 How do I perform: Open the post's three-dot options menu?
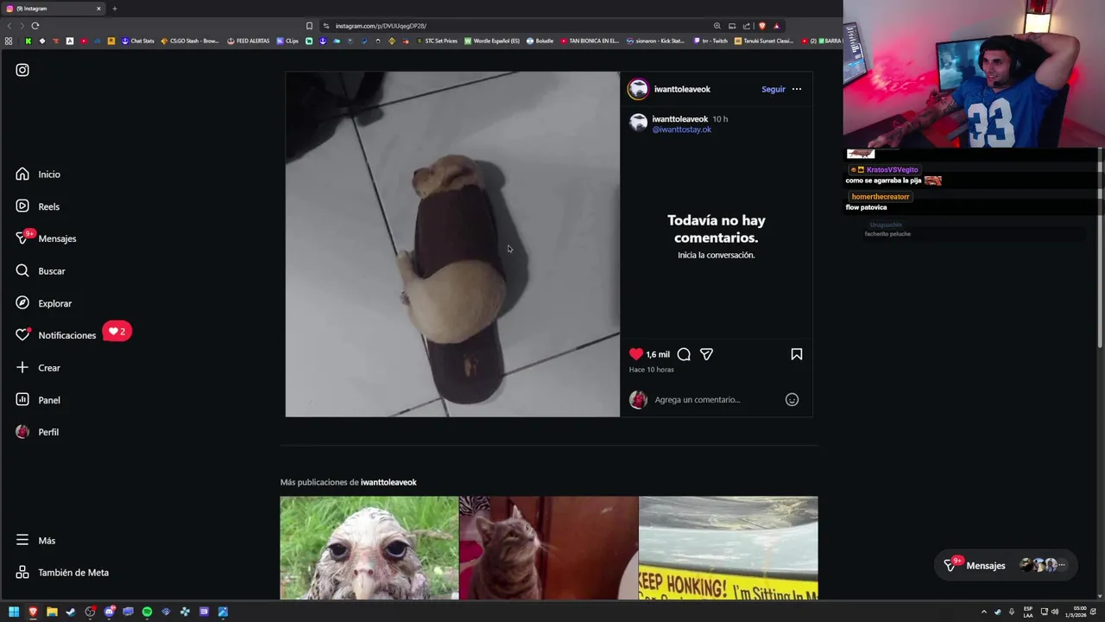pyautogui.click(x=797, y=89)
